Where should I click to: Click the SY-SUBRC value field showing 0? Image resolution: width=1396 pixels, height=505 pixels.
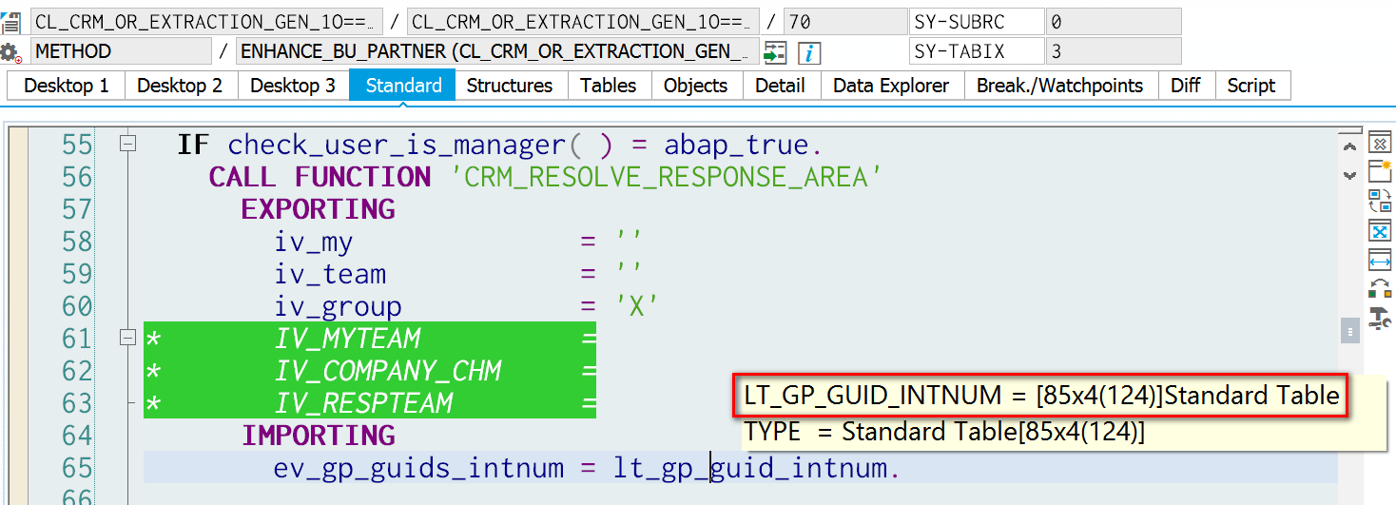[1114, 22]
